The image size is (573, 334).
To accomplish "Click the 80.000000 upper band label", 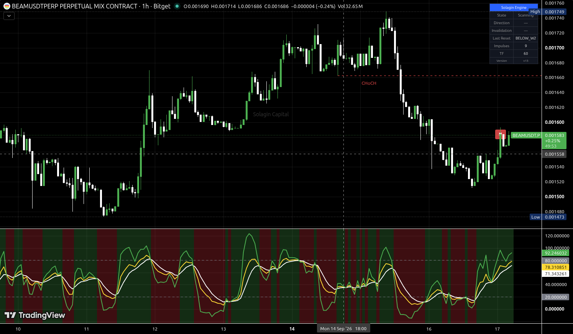I will [555, 261].
